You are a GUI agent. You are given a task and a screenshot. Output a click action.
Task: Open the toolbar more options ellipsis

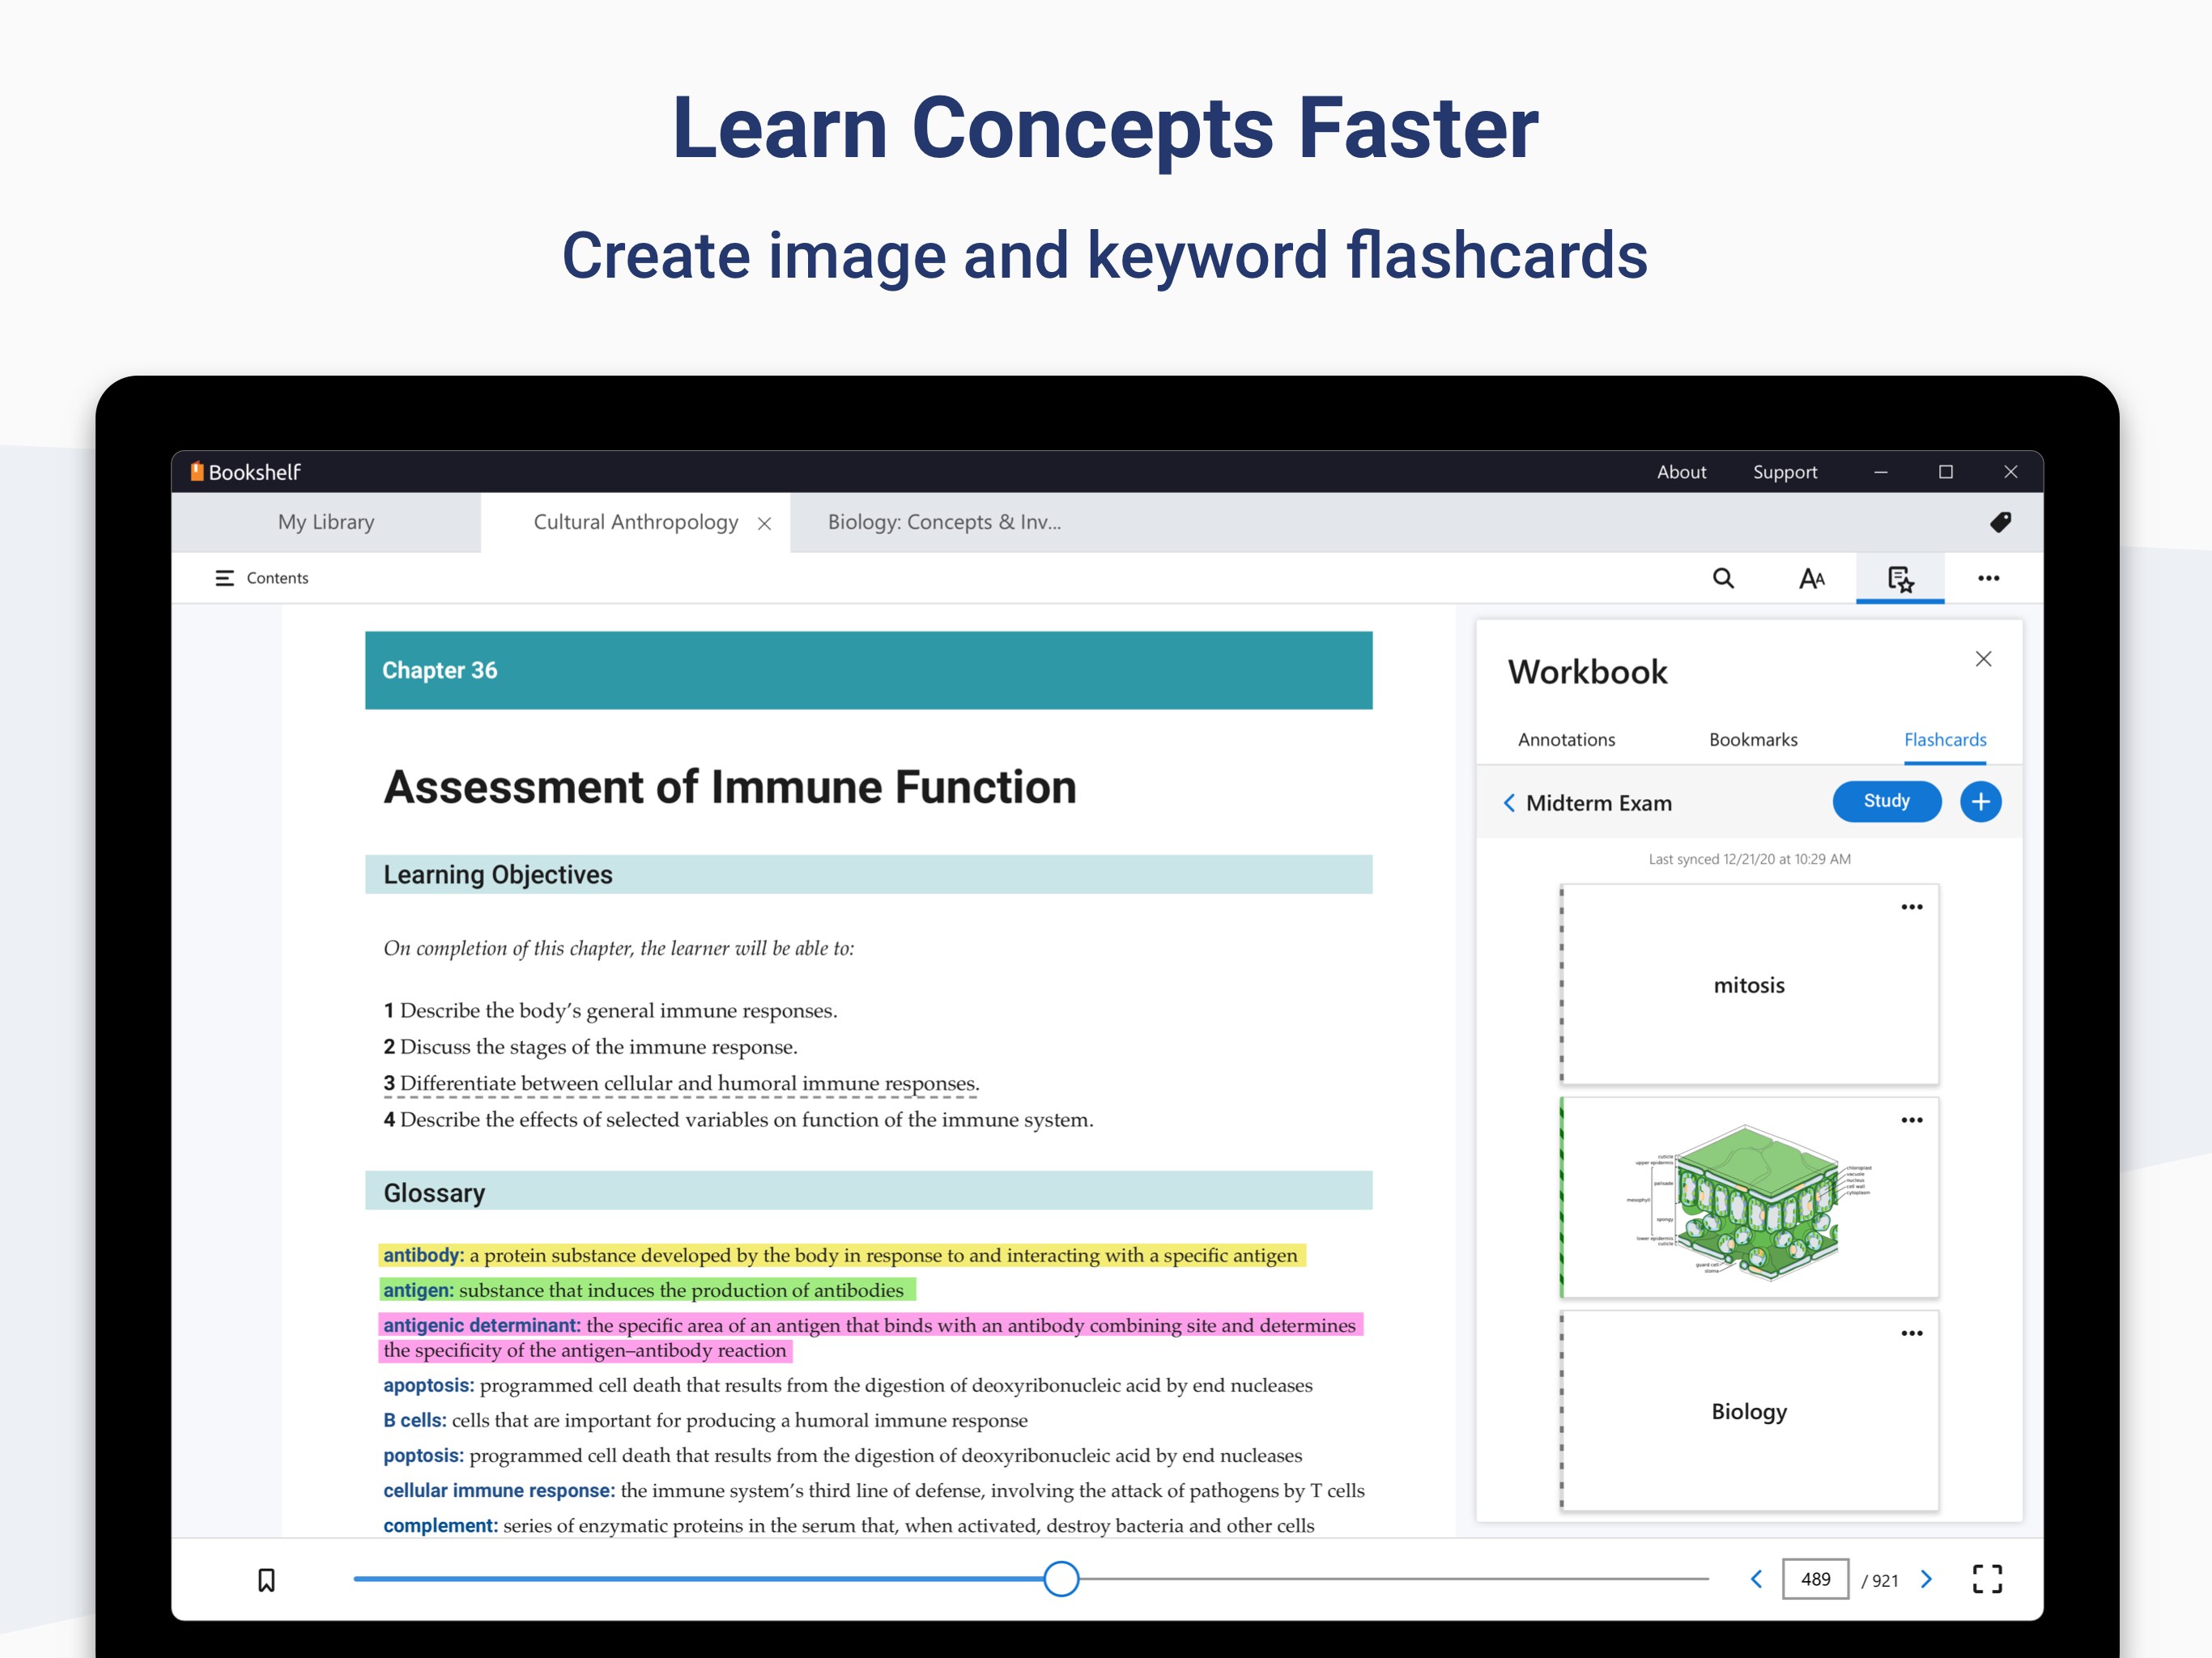1987,578
